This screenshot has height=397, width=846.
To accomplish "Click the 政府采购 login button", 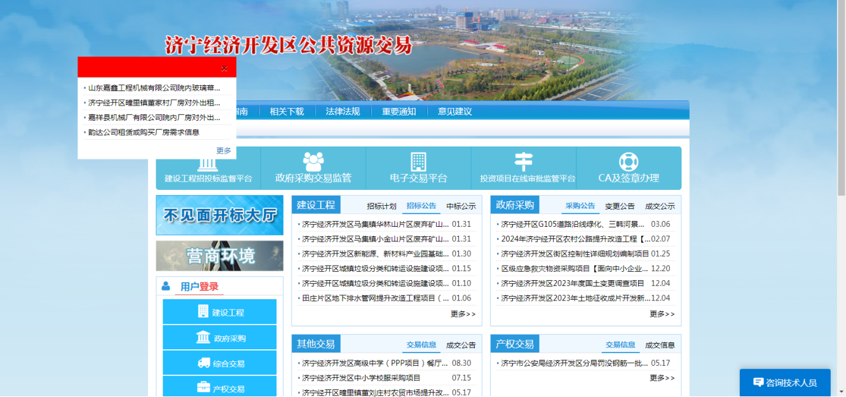I will coord(220,337).
